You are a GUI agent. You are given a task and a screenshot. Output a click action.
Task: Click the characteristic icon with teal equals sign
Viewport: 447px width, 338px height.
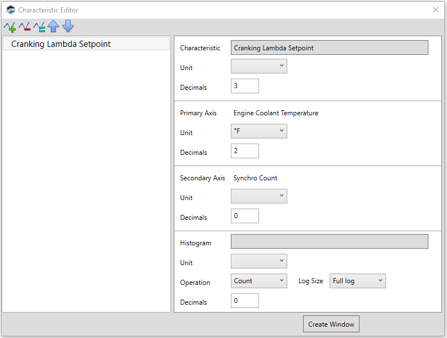coord(39,27)
